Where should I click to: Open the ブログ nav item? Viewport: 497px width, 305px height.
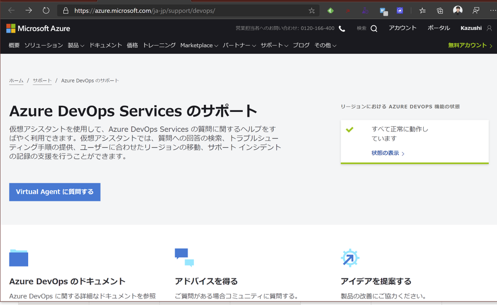pos(301,45)
